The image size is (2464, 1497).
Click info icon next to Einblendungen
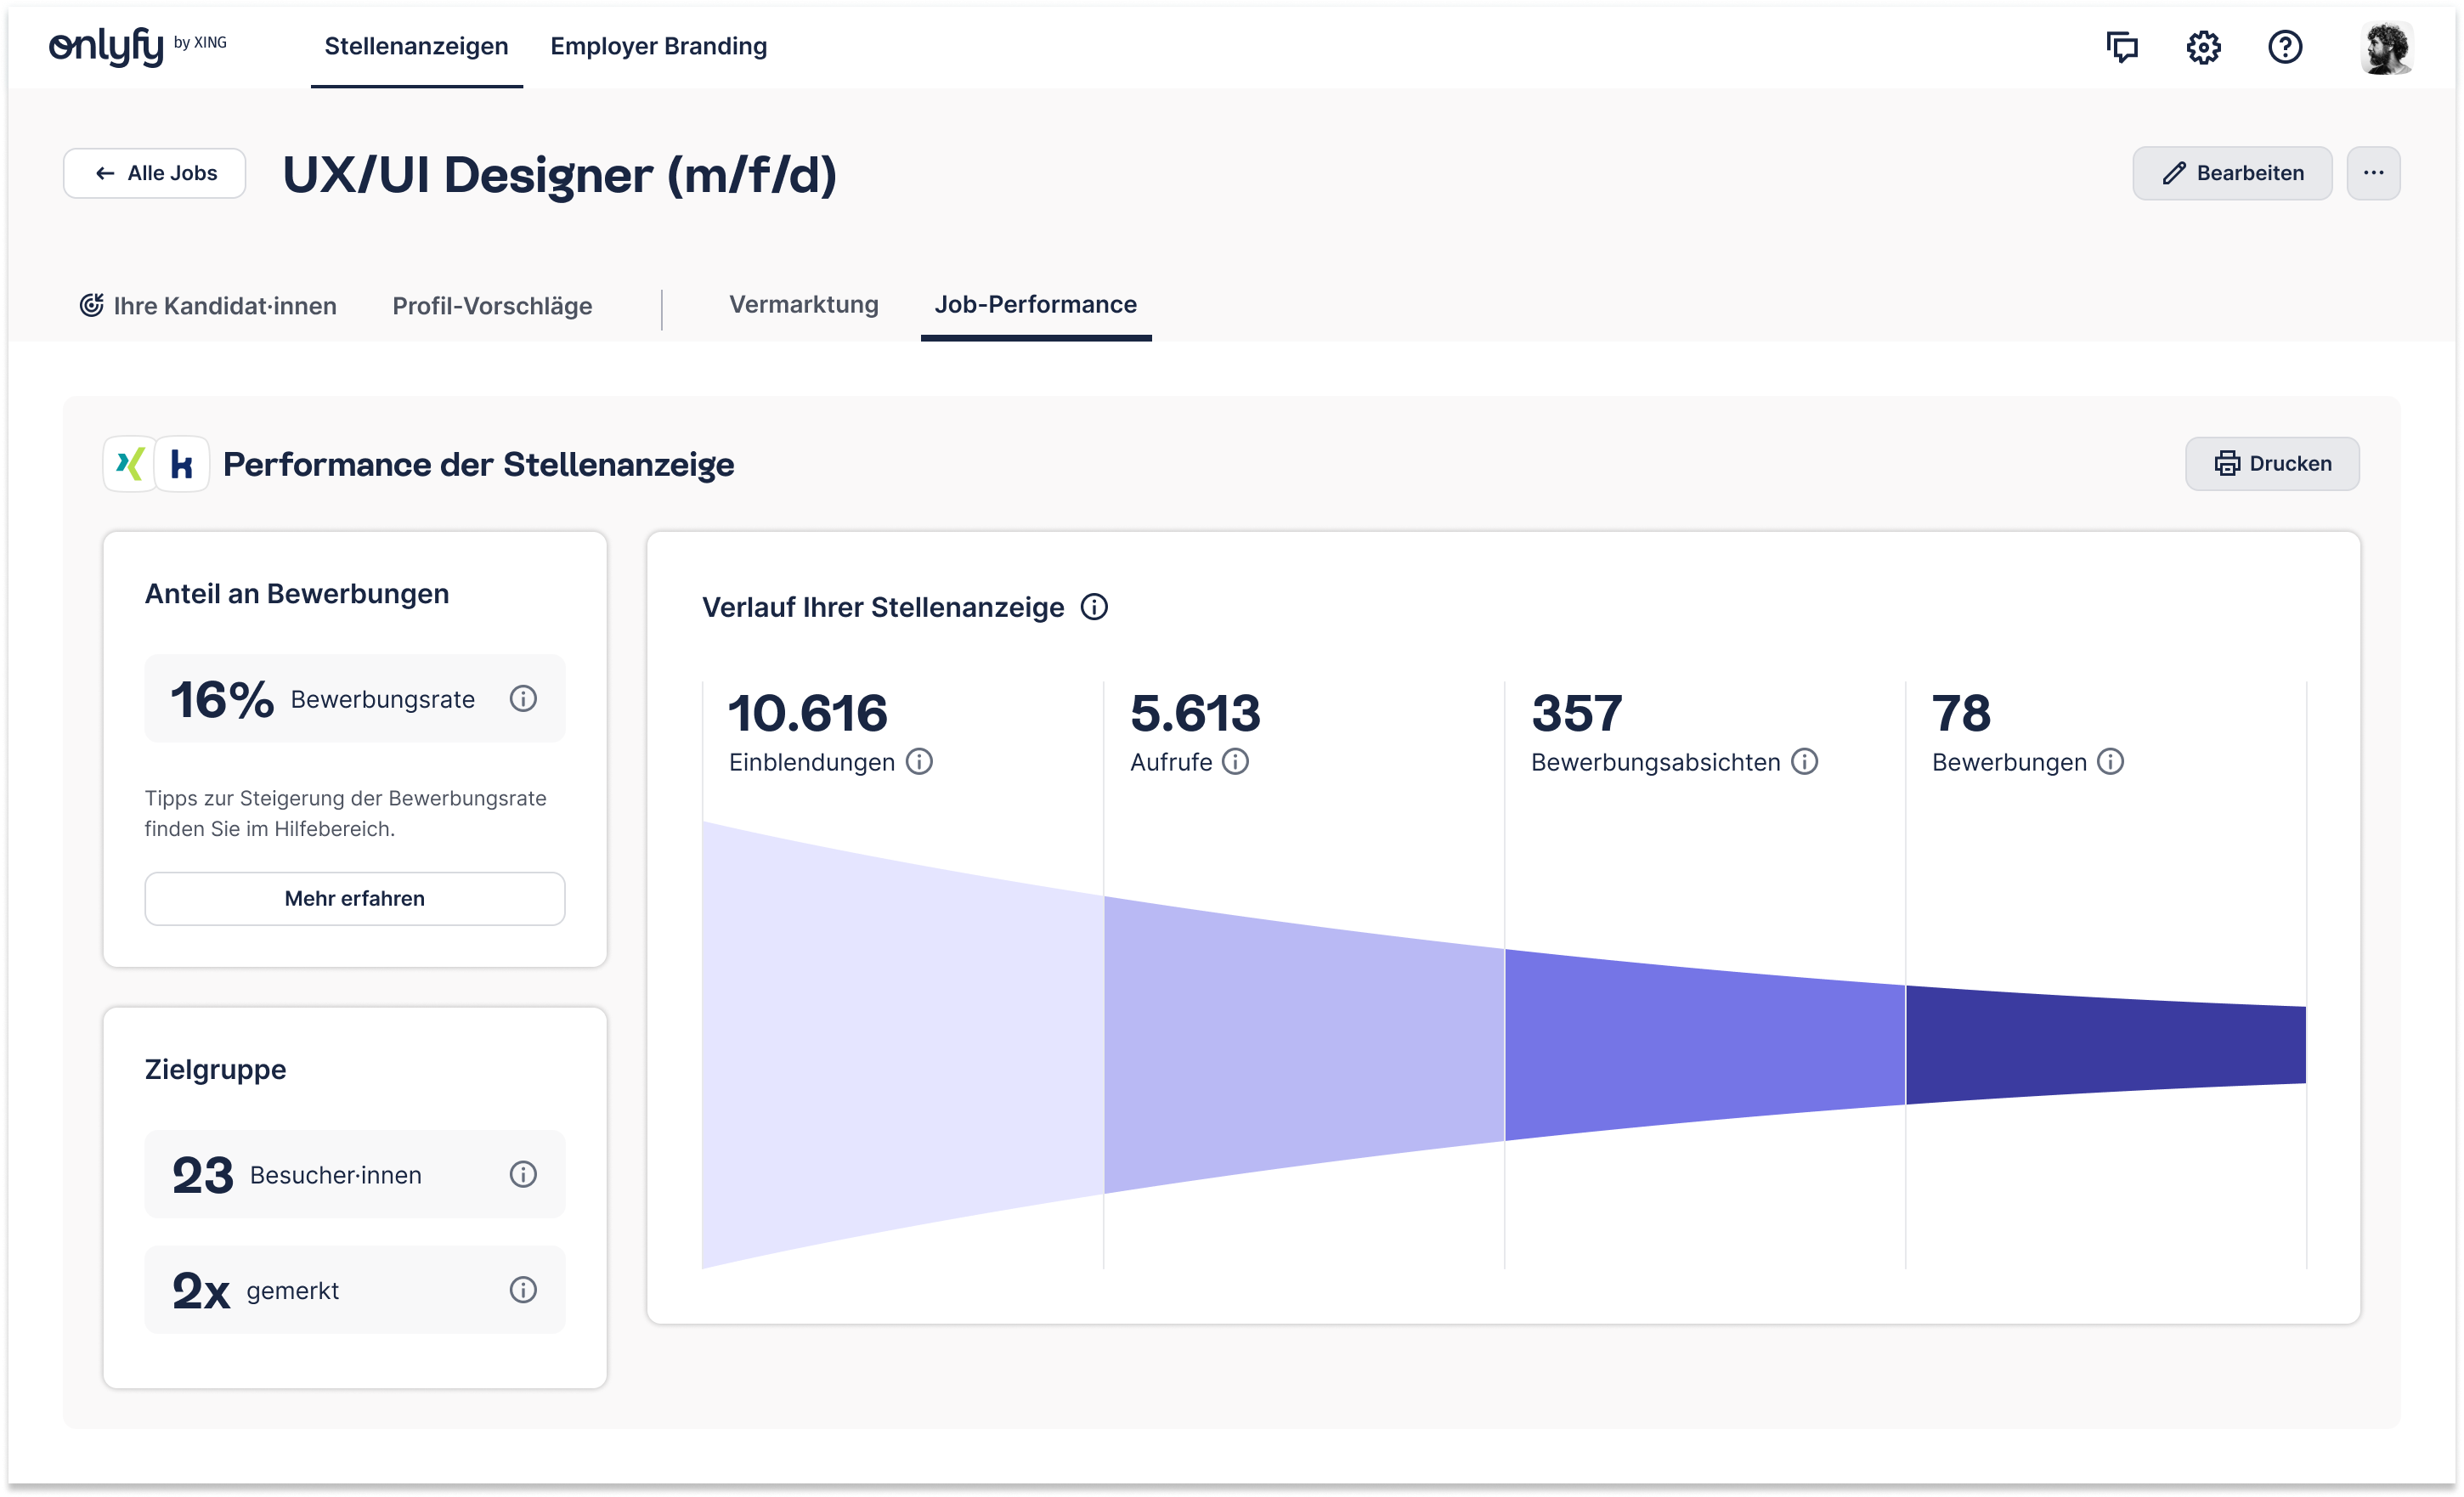pyautogui.click(x=919, y=762)
